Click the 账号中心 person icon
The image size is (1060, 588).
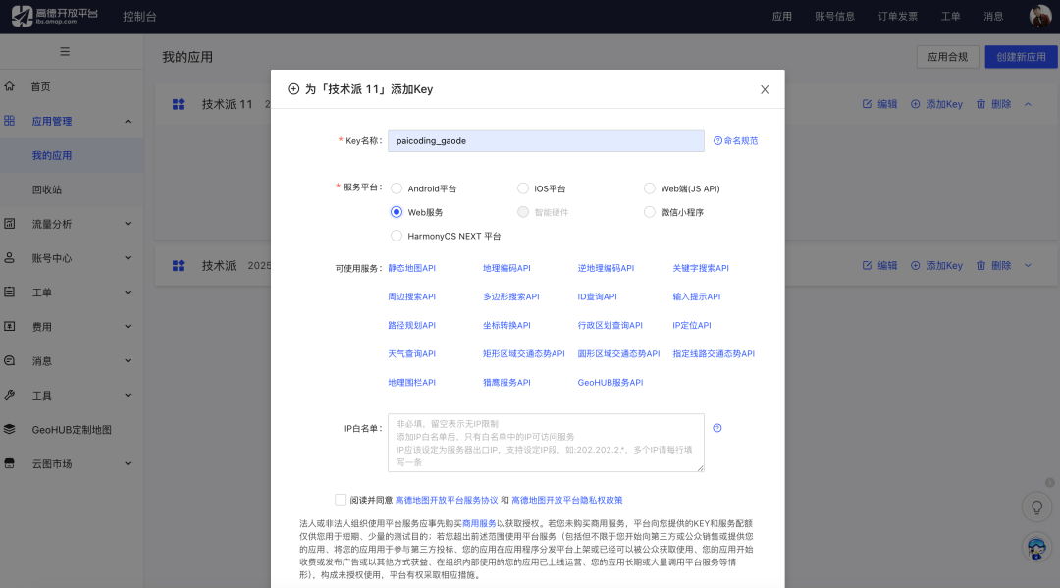pyautogui.click(x=10, y=257)
